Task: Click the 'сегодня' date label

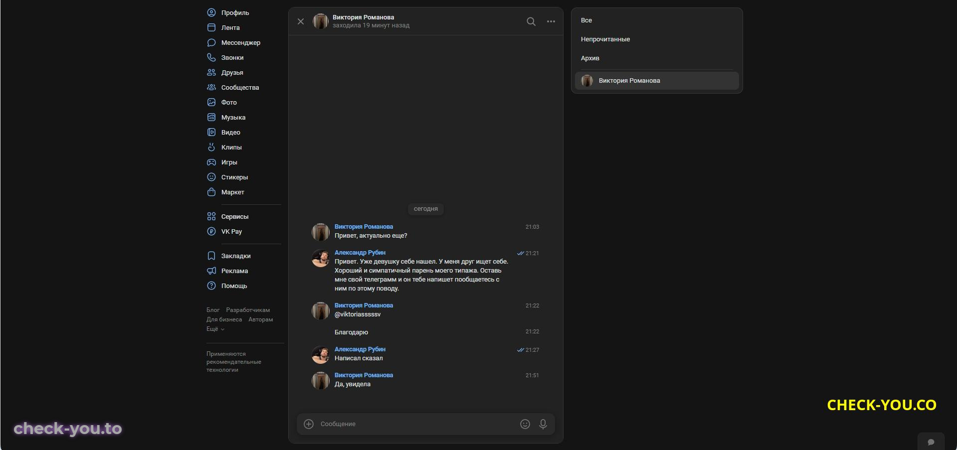Action: pos(426,209)
